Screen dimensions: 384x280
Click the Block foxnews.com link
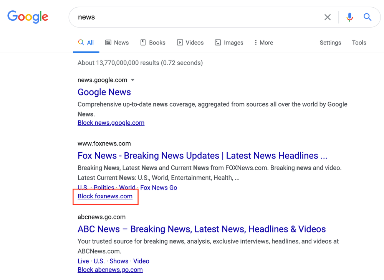pos(105,196)
